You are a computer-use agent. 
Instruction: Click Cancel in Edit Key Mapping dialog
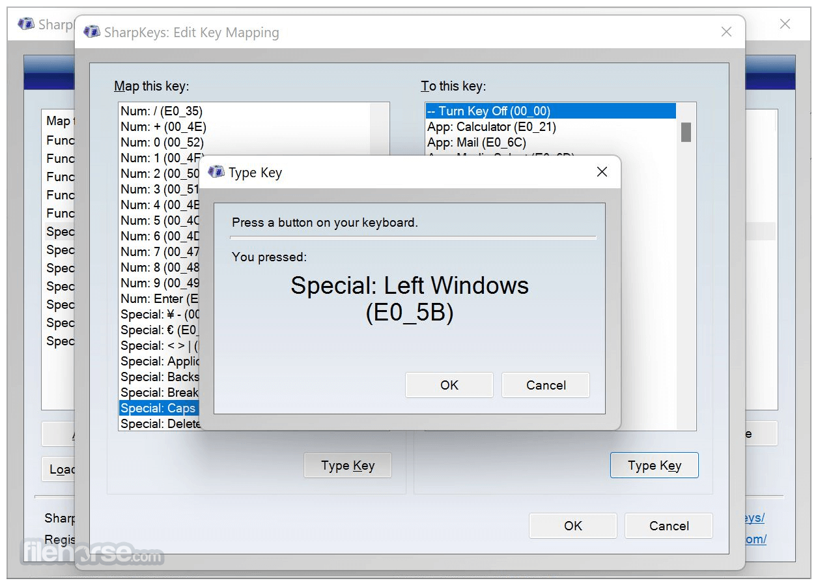point(669,526)
